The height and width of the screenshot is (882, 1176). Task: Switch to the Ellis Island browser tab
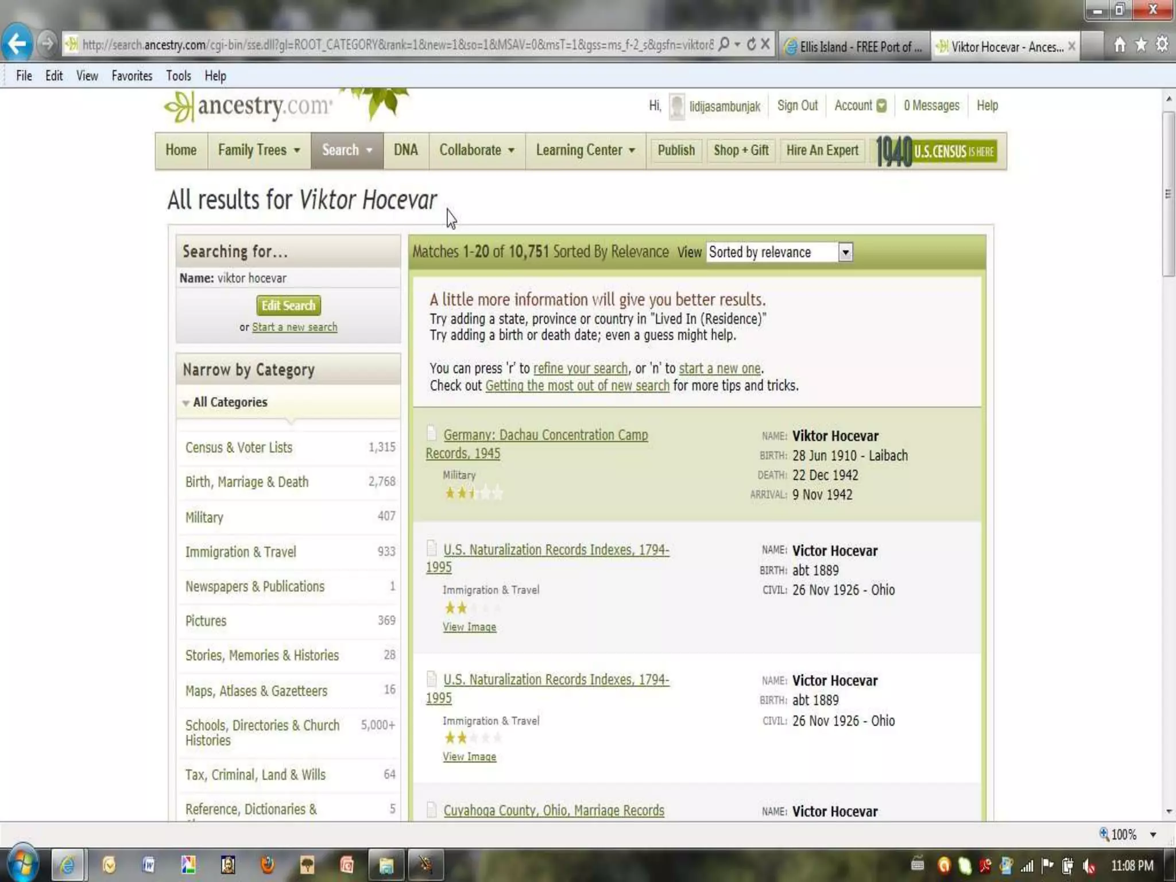(x=853, y=47)
